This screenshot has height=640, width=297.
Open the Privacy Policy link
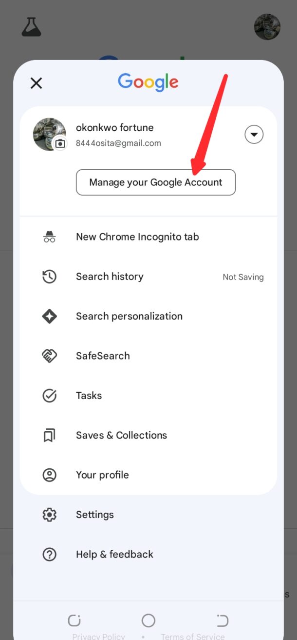point(98,637)
